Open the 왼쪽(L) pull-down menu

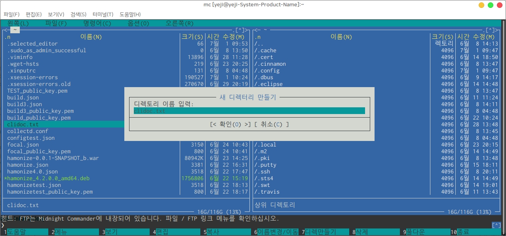point(18,23)
